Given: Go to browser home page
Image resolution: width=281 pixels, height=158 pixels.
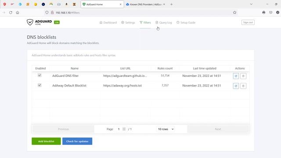Looking at the screenshot, I should (x=18, y=13).
